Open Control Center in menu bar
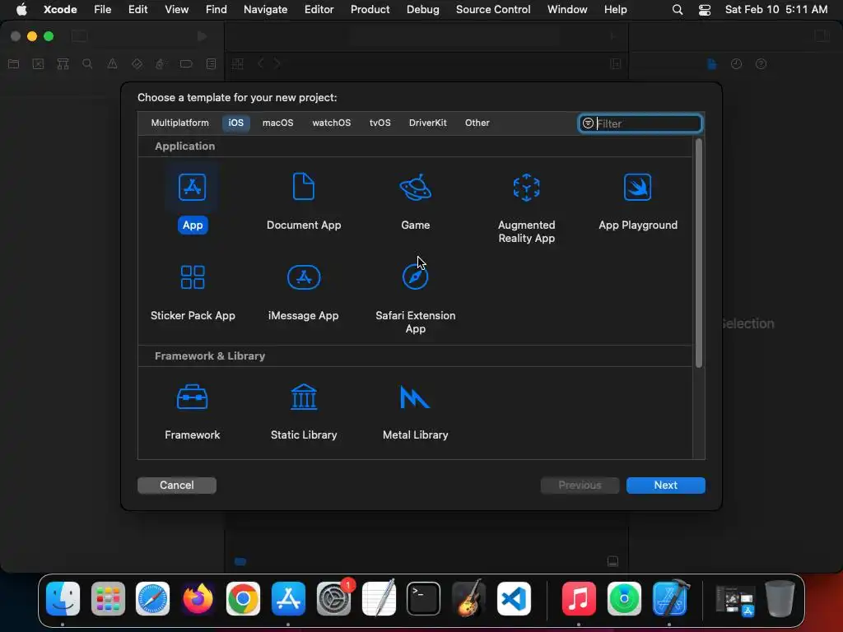This screenshot has height=632, width=843. pyautogui.click(x=705, y=10)
